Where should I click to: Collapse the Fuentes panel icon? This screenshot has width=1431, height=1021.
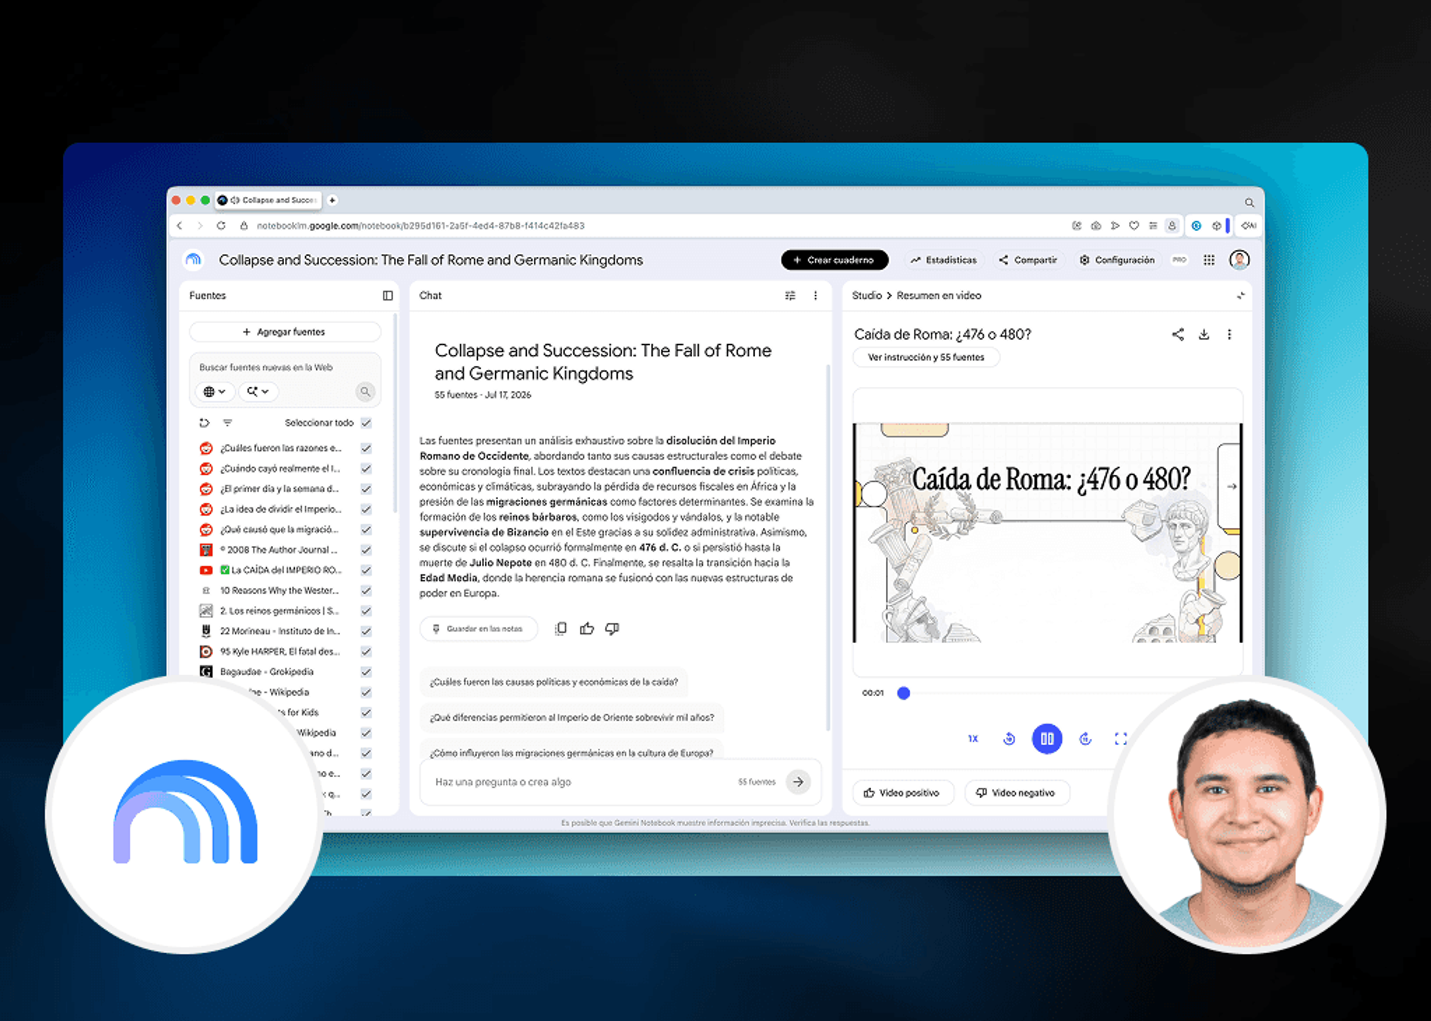388,295
